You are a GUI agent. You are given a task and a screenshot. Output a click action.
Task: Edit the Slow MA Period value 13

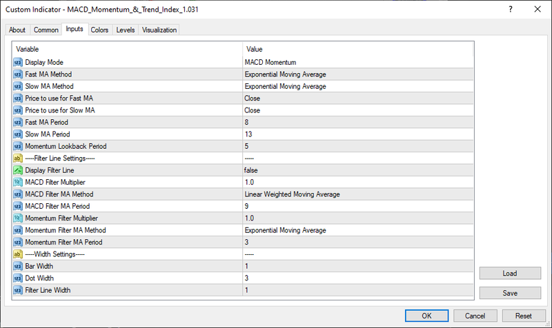pos(357,134)
